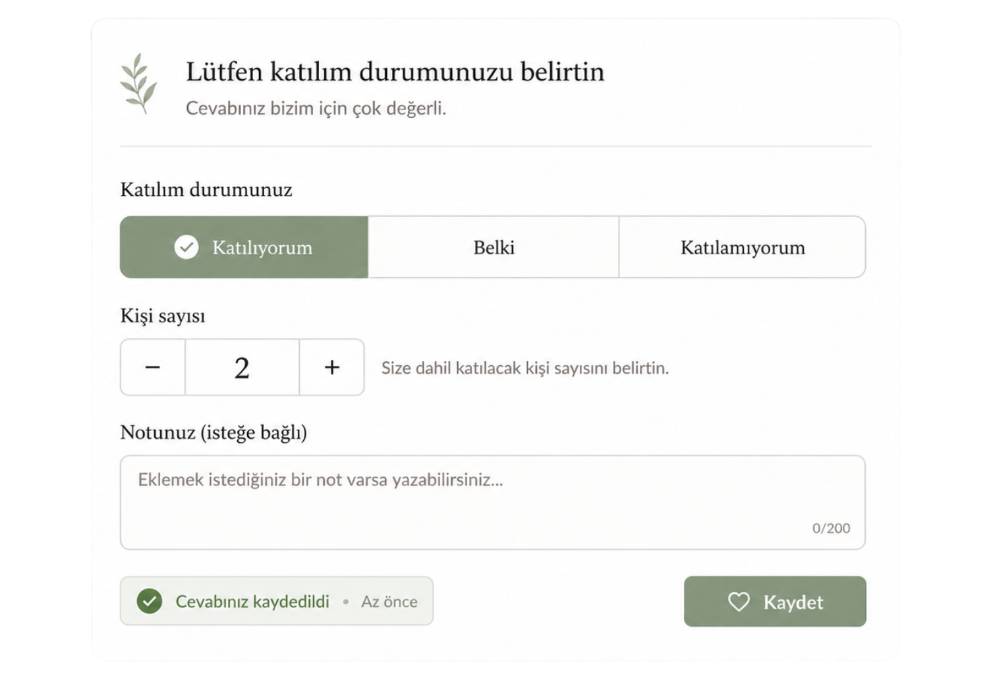
Task: Choose the Belki option
Action: (x=494, y=247)
